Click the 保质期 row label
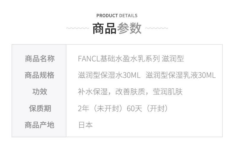 click(39, 108)
